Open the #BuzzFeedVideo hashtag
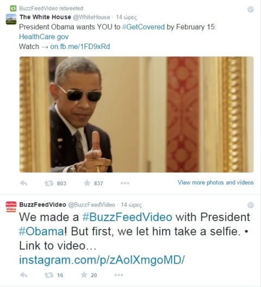This screenshot has width=261, height=287. coord(127,217)
